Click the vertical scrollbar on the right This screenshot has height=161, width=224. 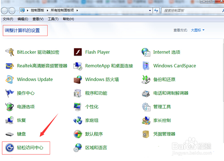[x=223, y=73]
